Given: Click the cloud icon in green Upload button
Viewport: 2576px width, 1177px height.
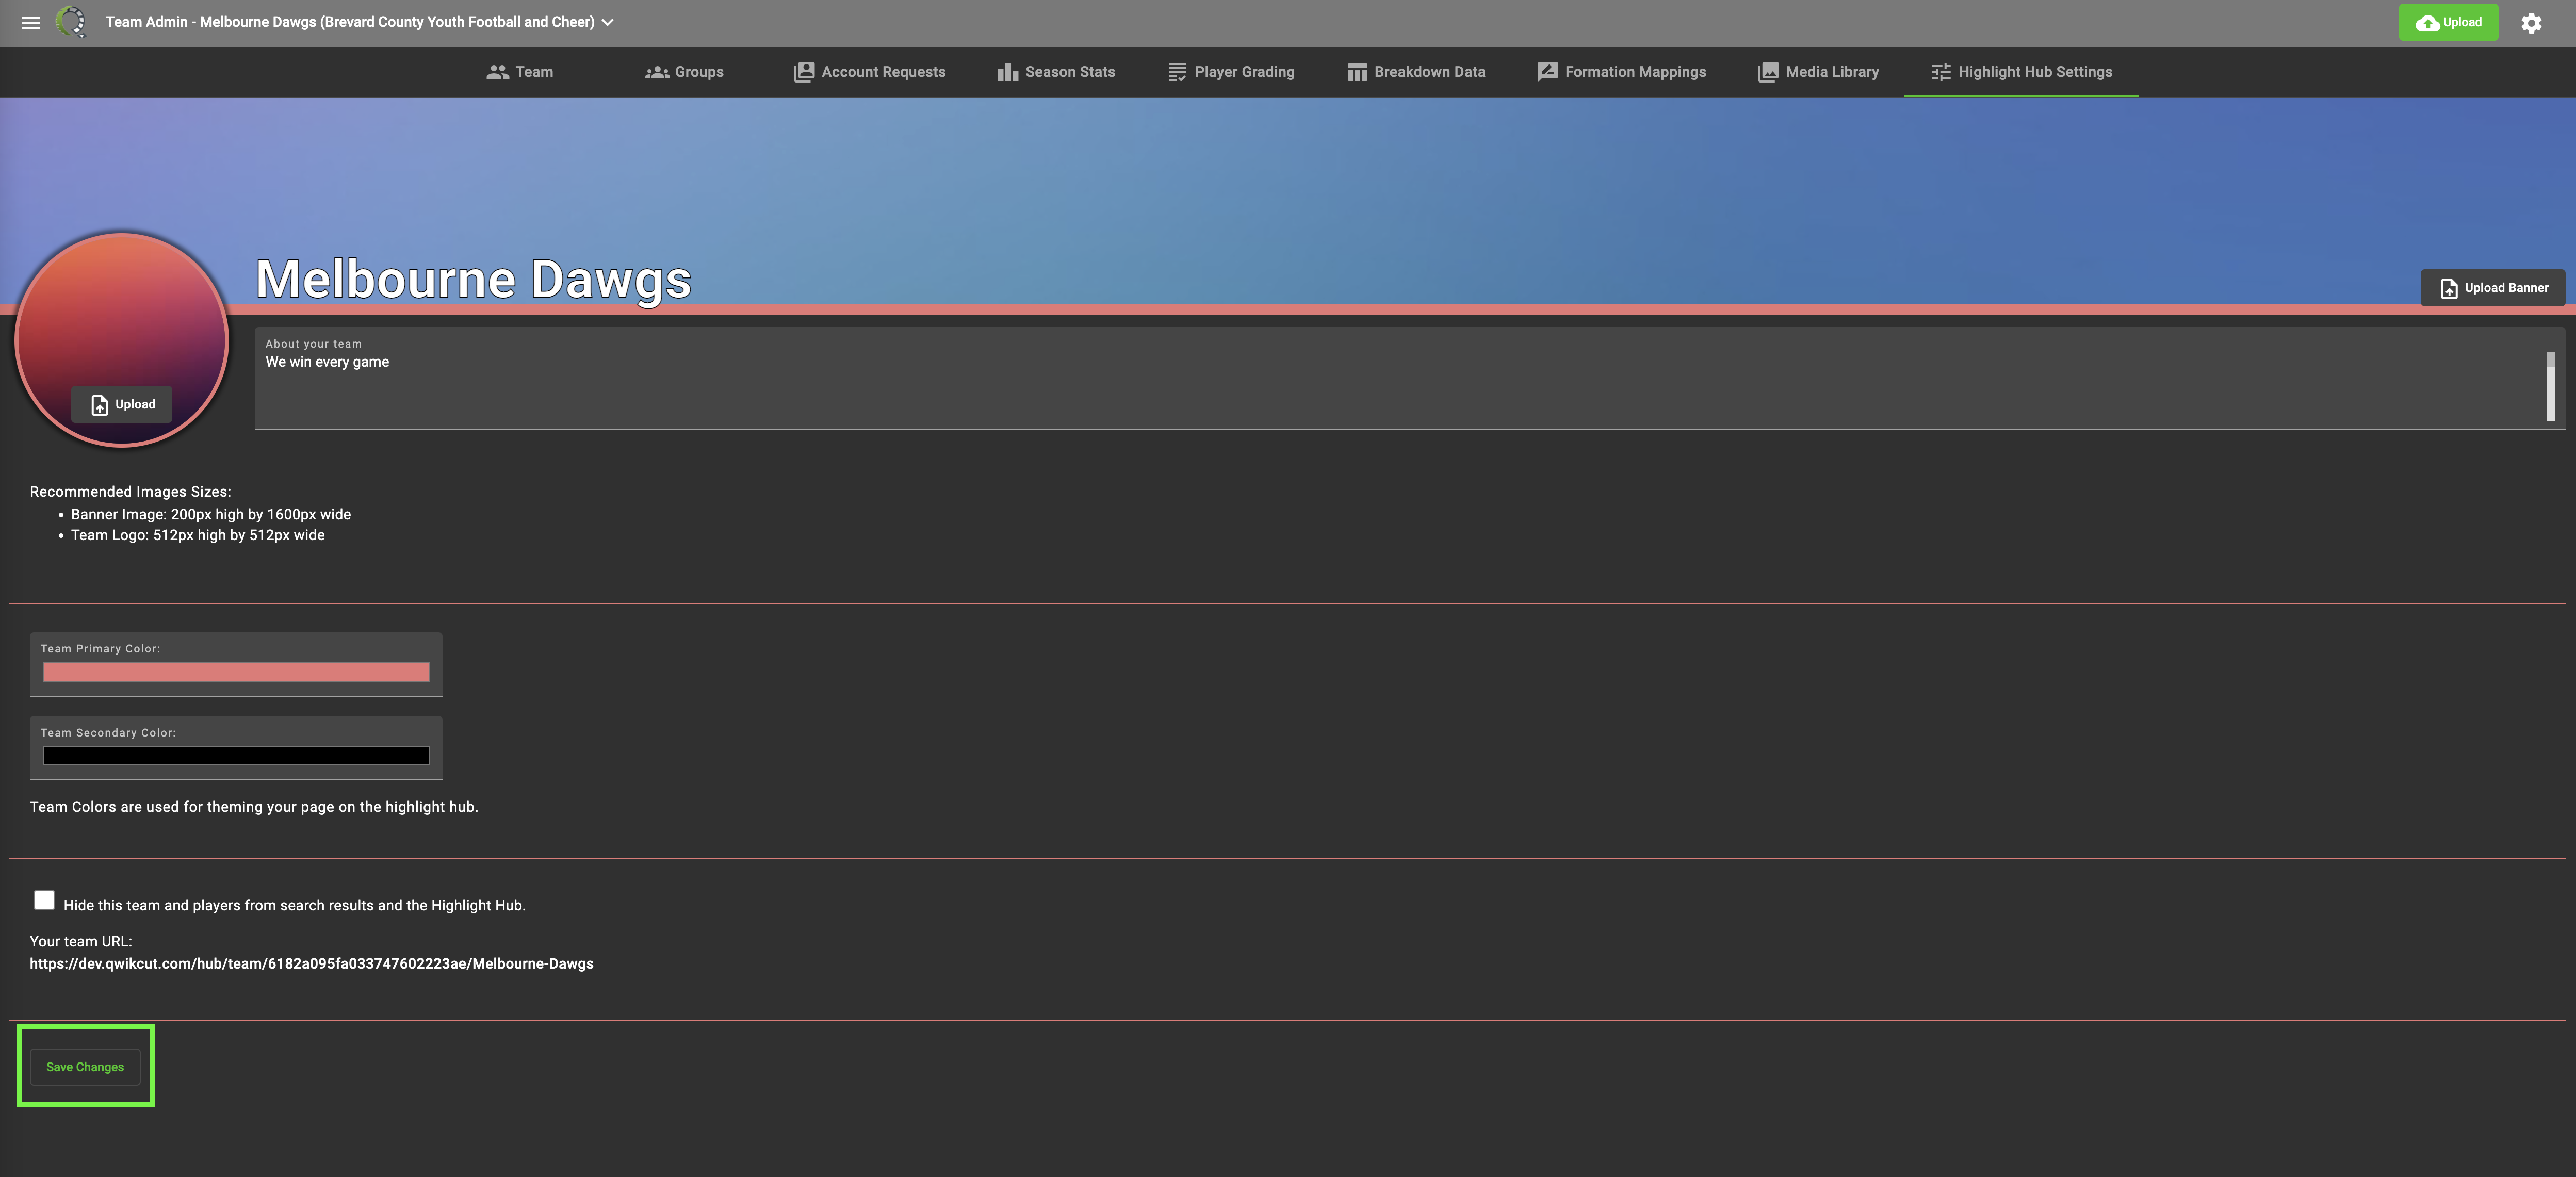Looking at the screenshot, I should click(x=2427, y=23).
